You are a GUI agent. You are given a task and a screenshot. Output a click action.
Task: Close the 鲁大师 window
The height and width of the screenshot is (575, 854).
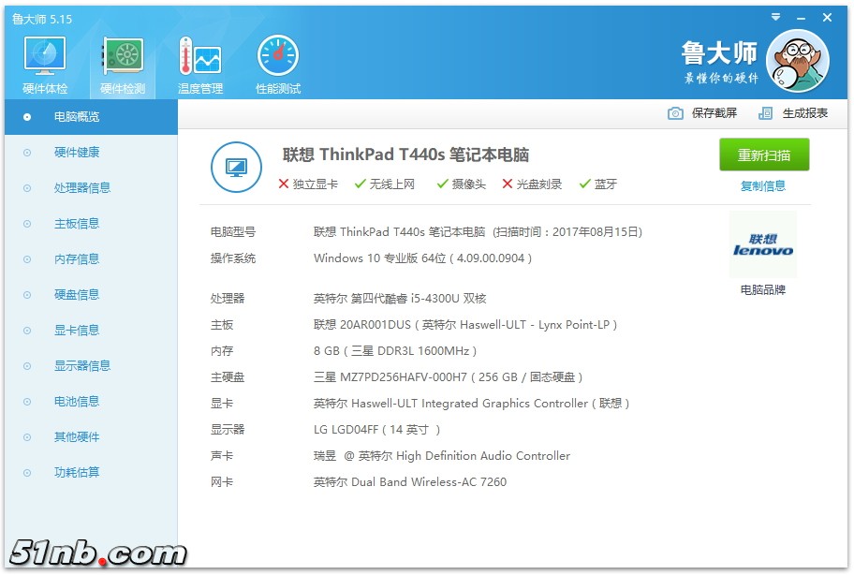[x=827, y=18]
